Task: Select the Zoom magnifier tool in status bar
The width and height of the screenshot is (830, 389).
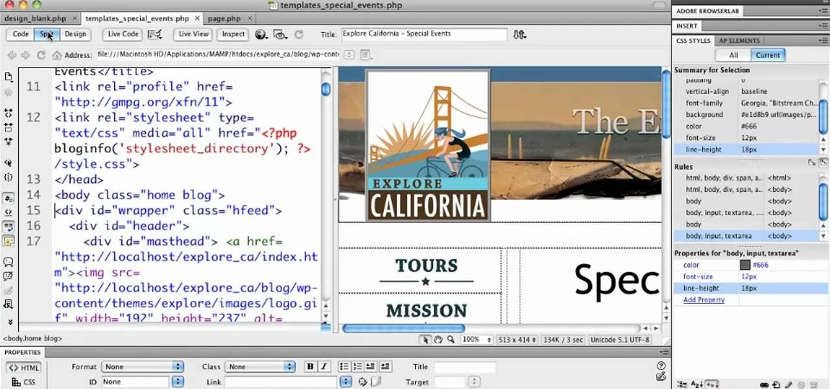Action: (451, 339)
